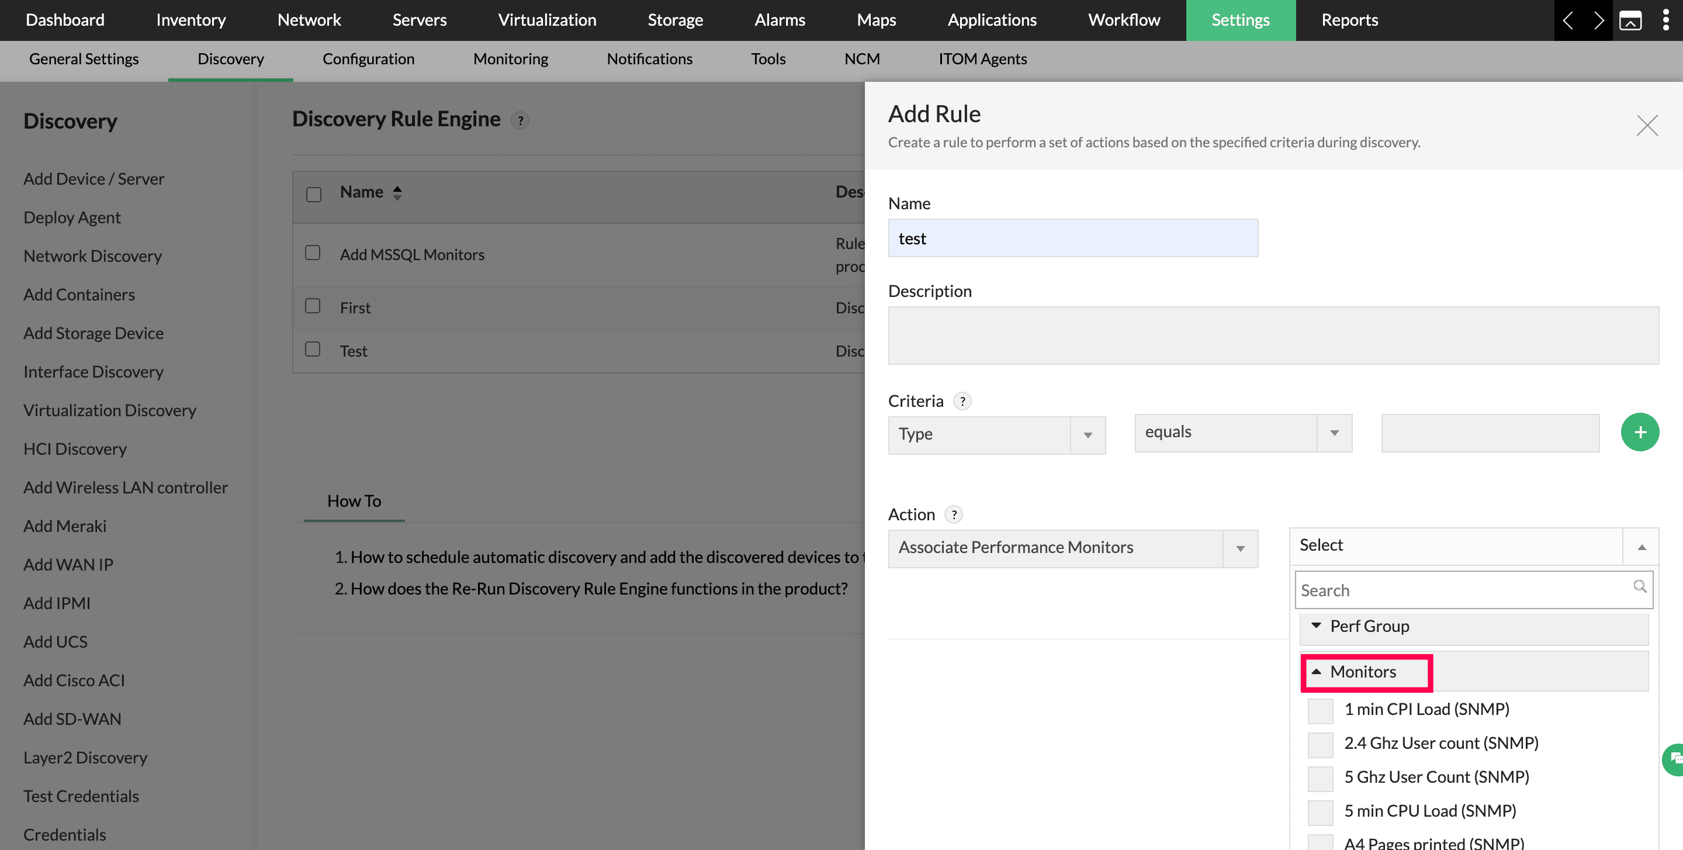Open how-to on scheduling automatic discovery
1683x850 pixels.
608,557
